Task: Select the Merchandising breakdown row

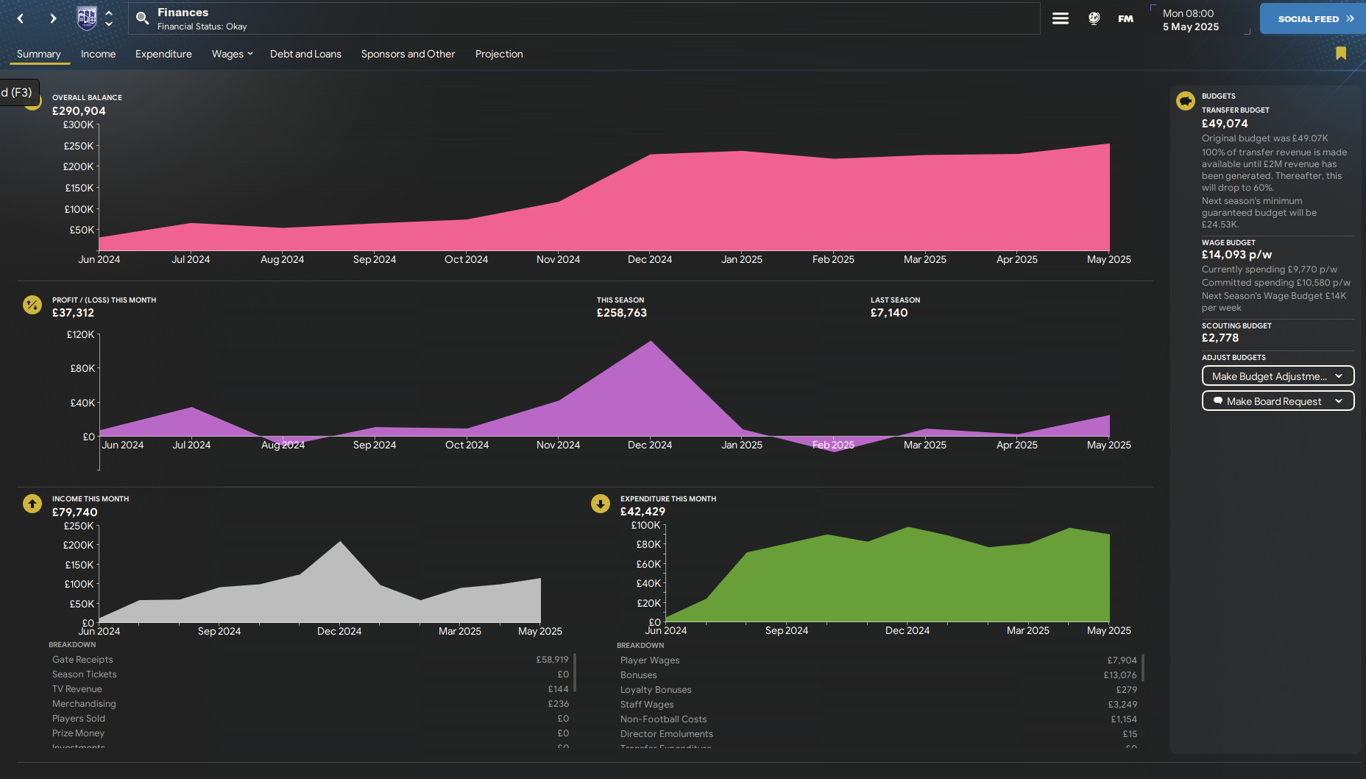Action: point(311,704)
